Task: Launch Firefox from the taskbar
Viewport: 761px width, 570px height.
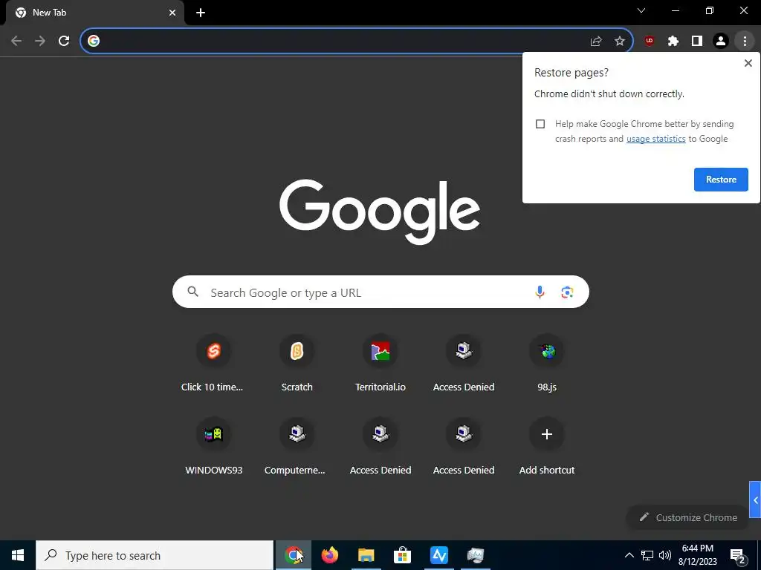Action: [329, 555]
